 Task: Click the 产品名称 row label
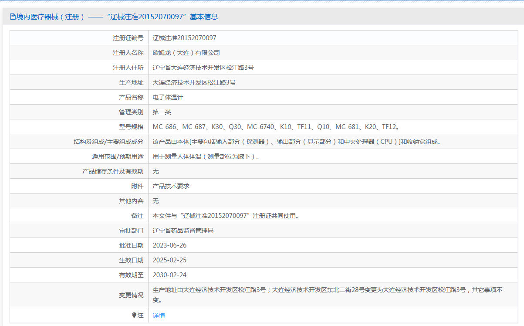click(131, 97)
